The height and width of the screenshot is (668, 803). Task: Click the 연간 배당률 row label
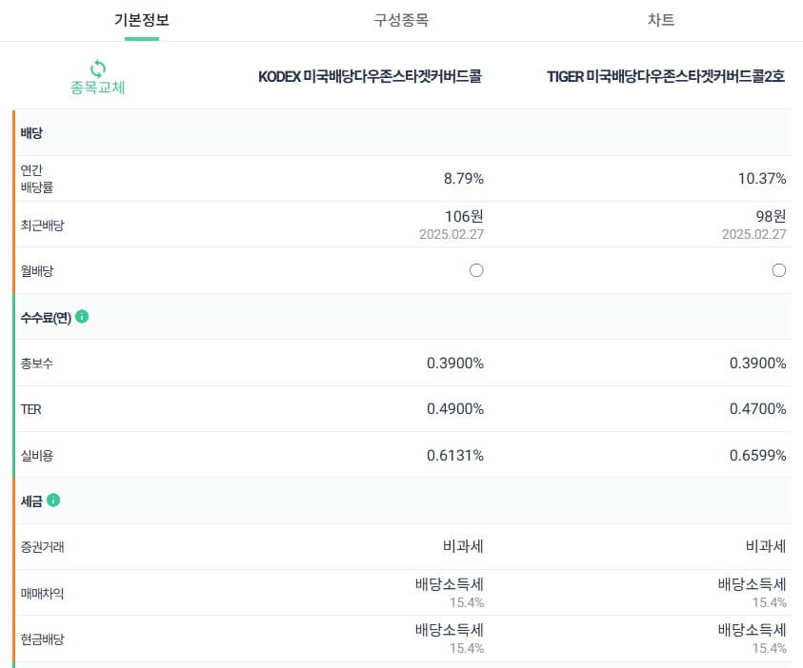37,179
